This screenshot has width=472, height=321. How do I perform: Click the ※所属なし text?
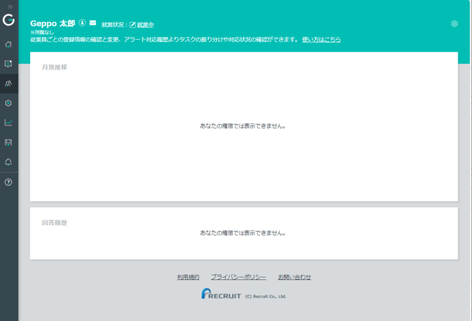[x=42, y=32]
